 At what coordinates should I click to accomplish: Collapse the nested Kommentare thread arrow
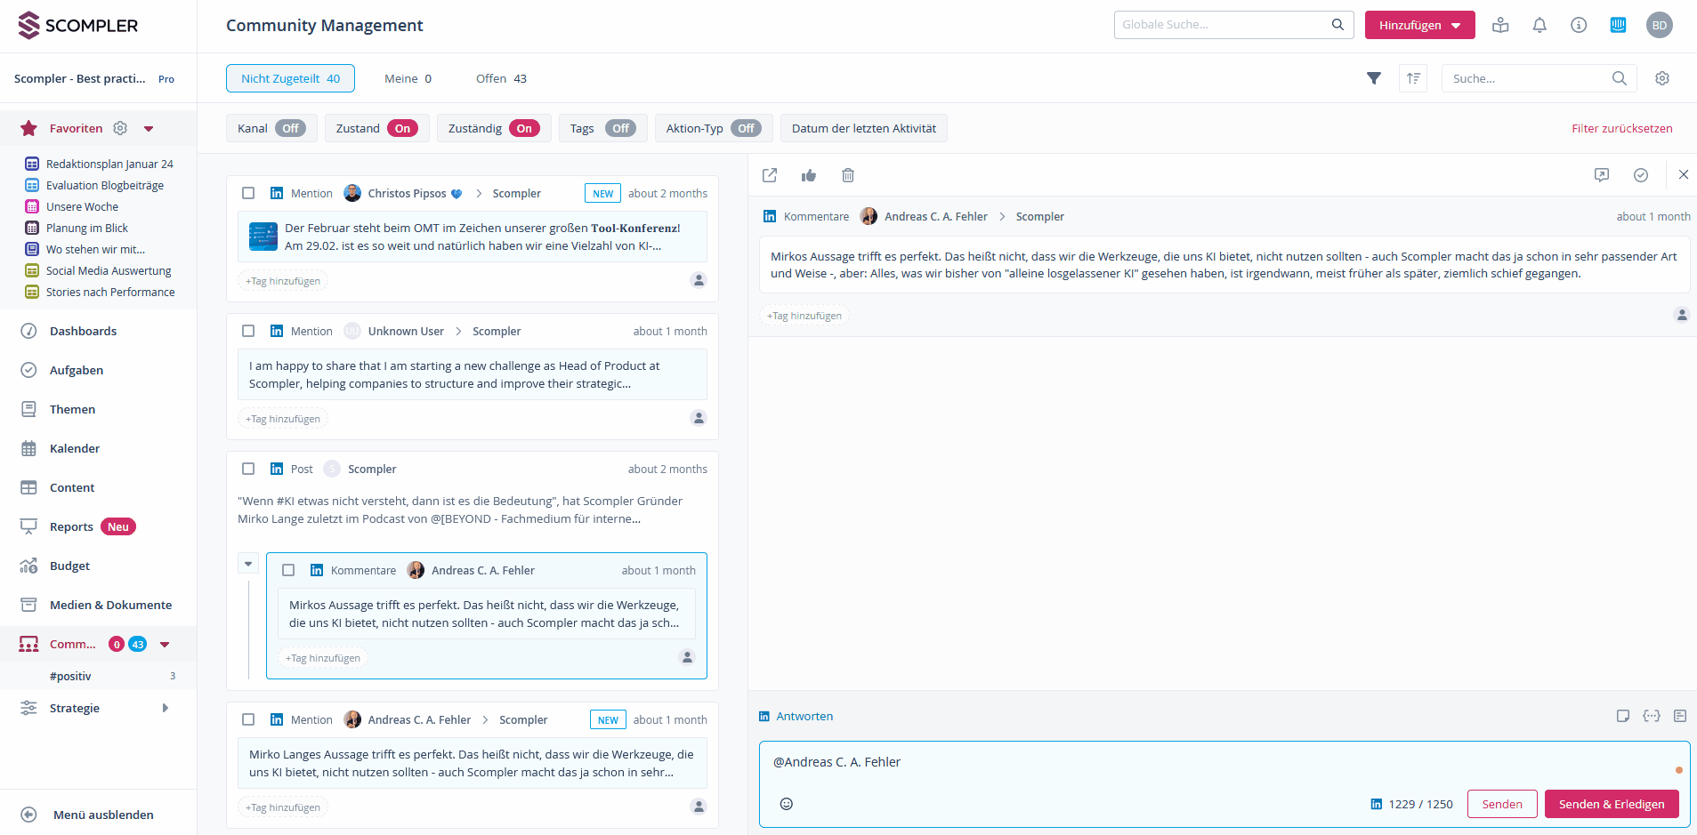pos(247,563)
